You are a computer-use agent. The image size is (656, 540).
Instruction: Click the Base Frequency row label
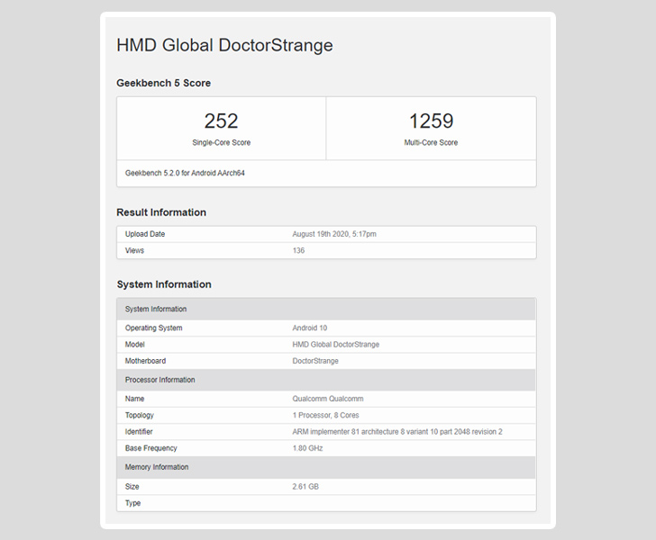click(x=150, y=448)
